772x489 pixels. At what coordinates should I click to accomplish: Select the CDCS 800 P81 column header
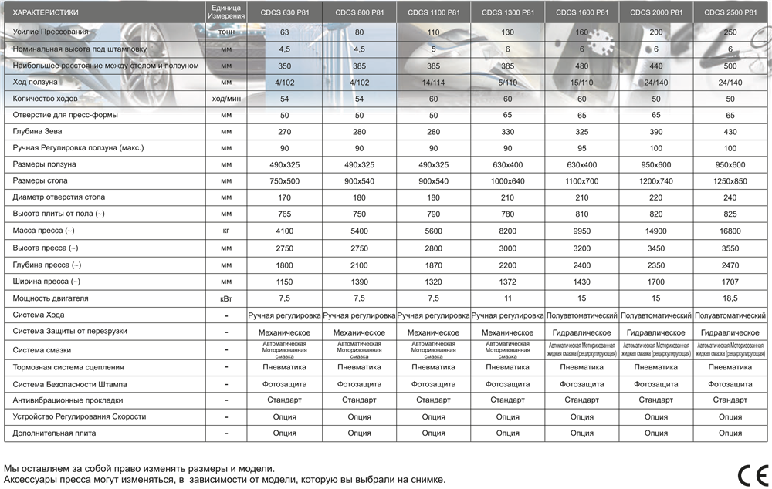click(x=360, y=12)
